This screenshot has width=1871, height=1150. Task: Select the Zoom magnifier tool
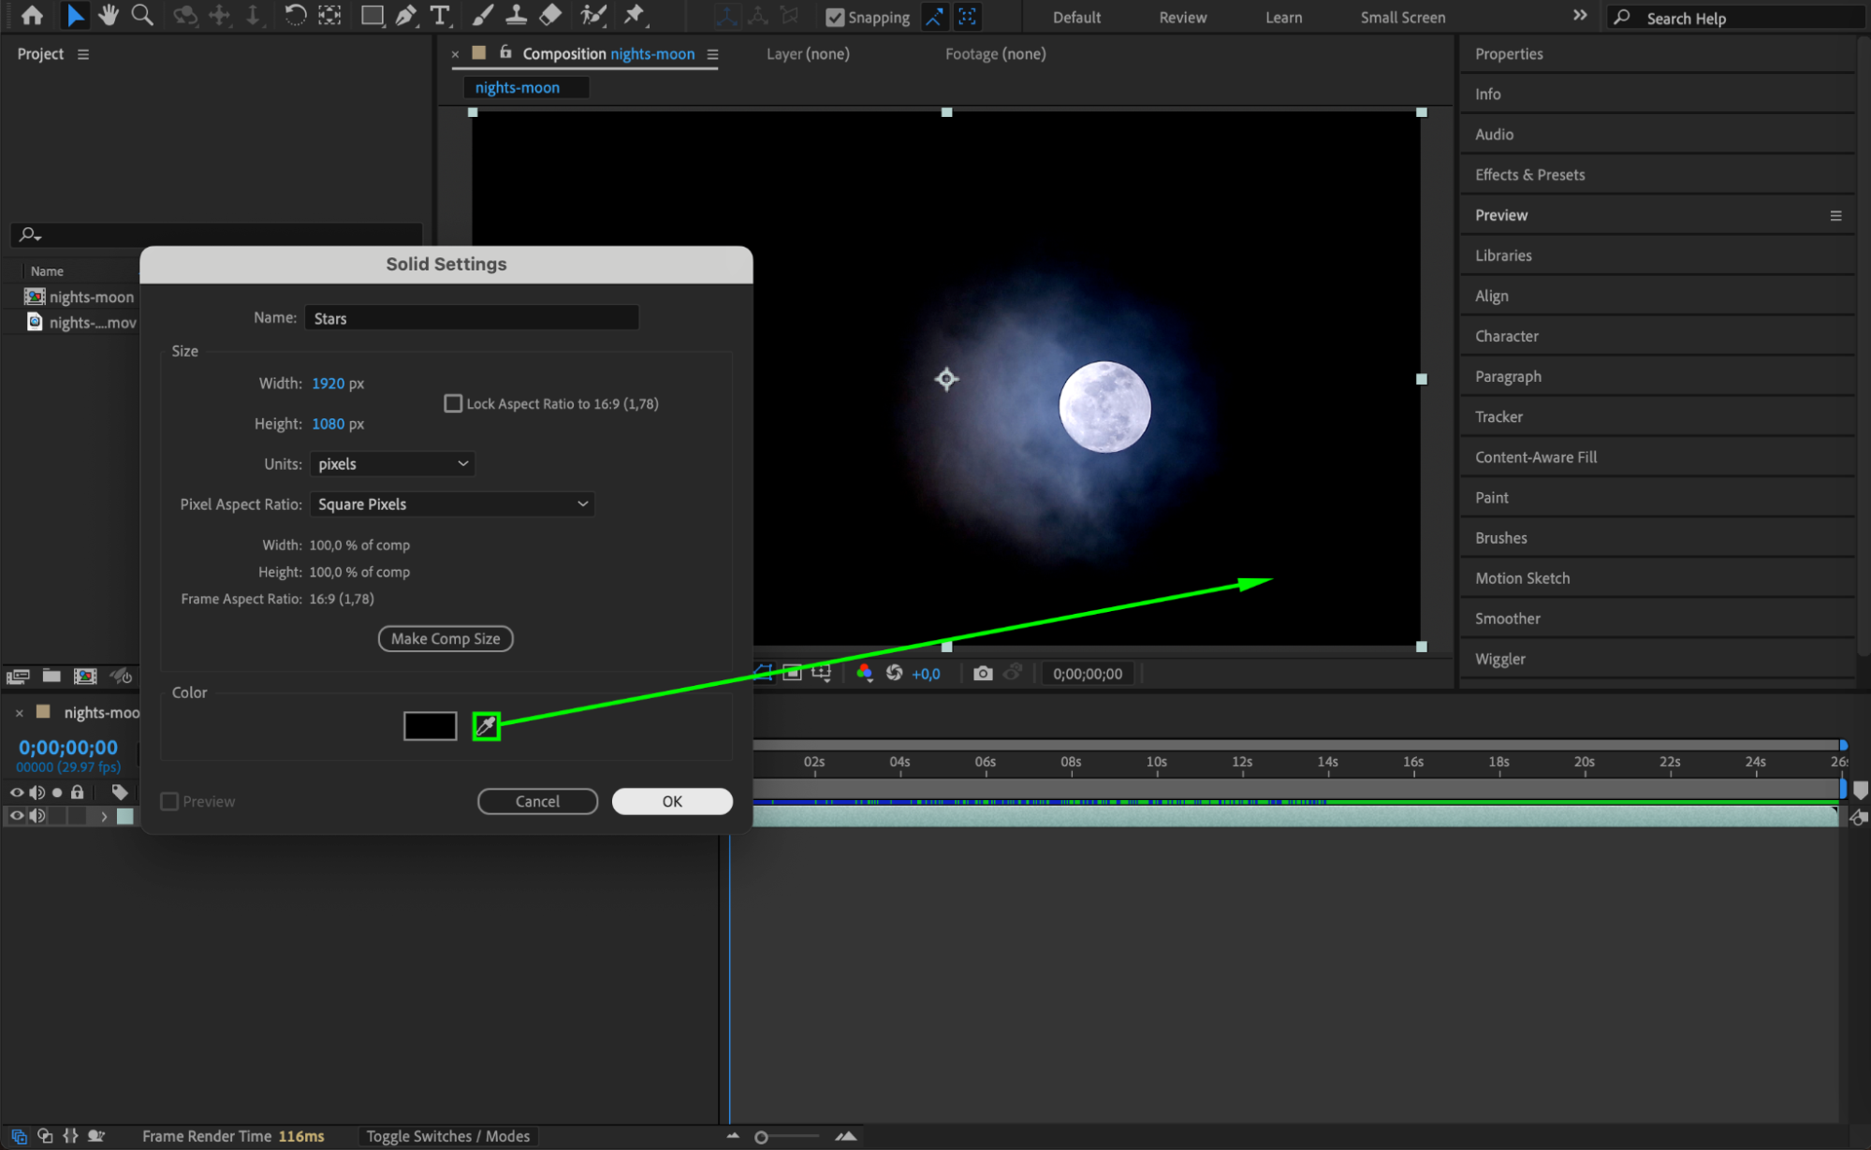[x=142, y=15]
